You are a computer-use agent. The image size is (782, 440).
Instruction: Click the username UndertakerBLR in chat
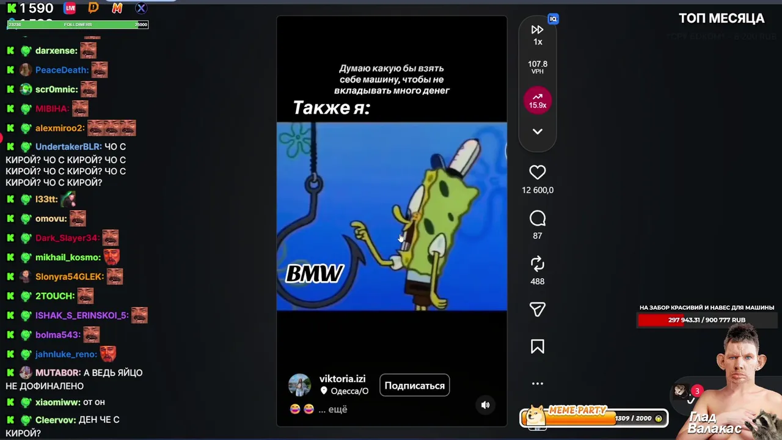[x=68, y=147]
